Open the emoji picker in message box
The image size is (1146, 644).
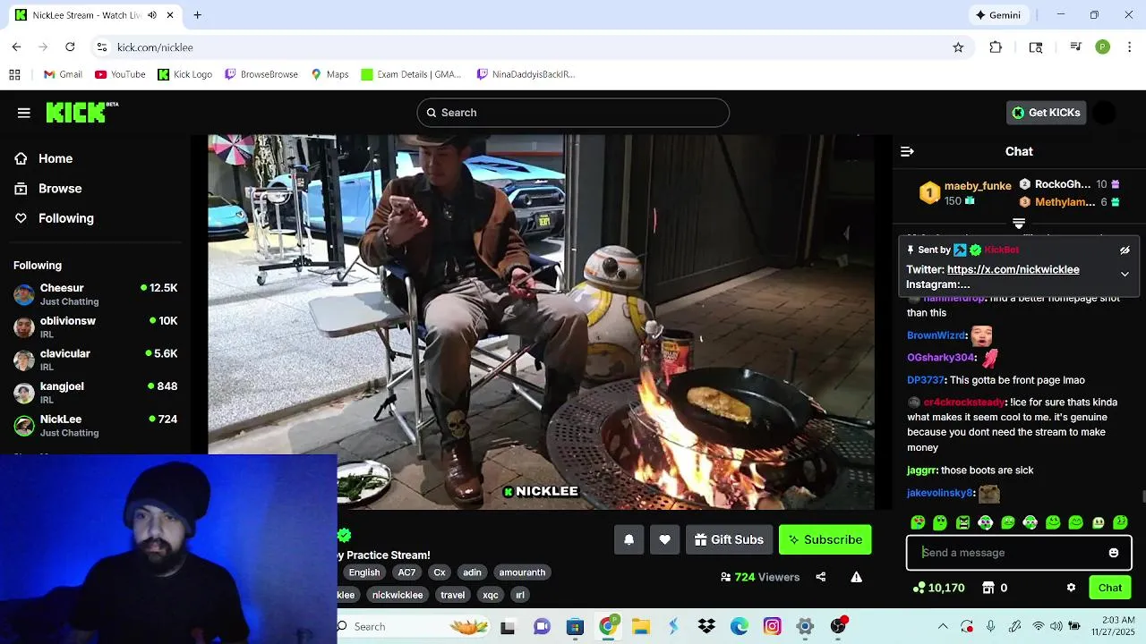point(1114,553)
